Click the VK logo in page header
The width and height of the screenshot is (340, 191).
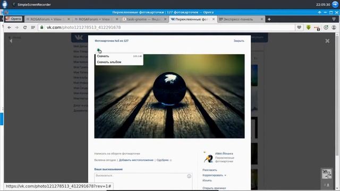tap(79, 38)
